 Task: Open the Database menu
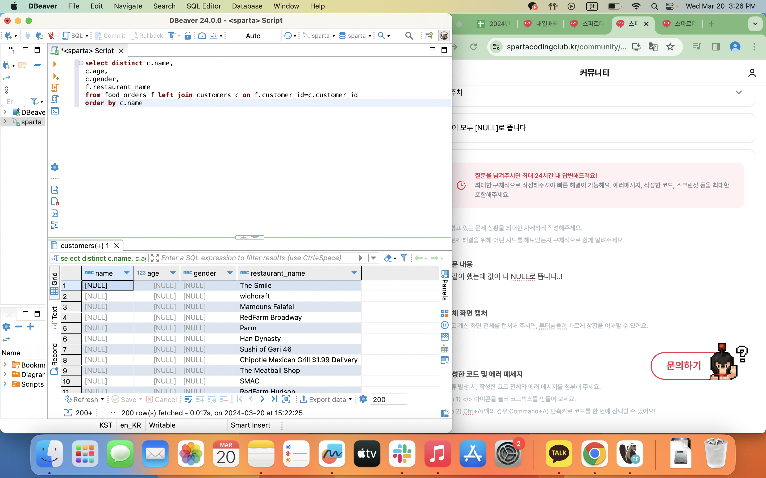[247, 6]
